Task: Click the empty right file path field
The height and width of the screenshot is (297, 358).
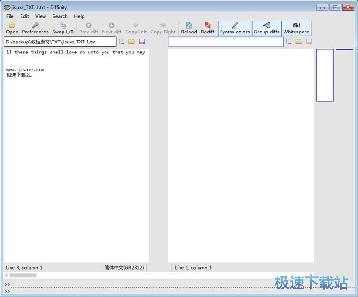Action: pyautogui.click(x=225, y=42)
